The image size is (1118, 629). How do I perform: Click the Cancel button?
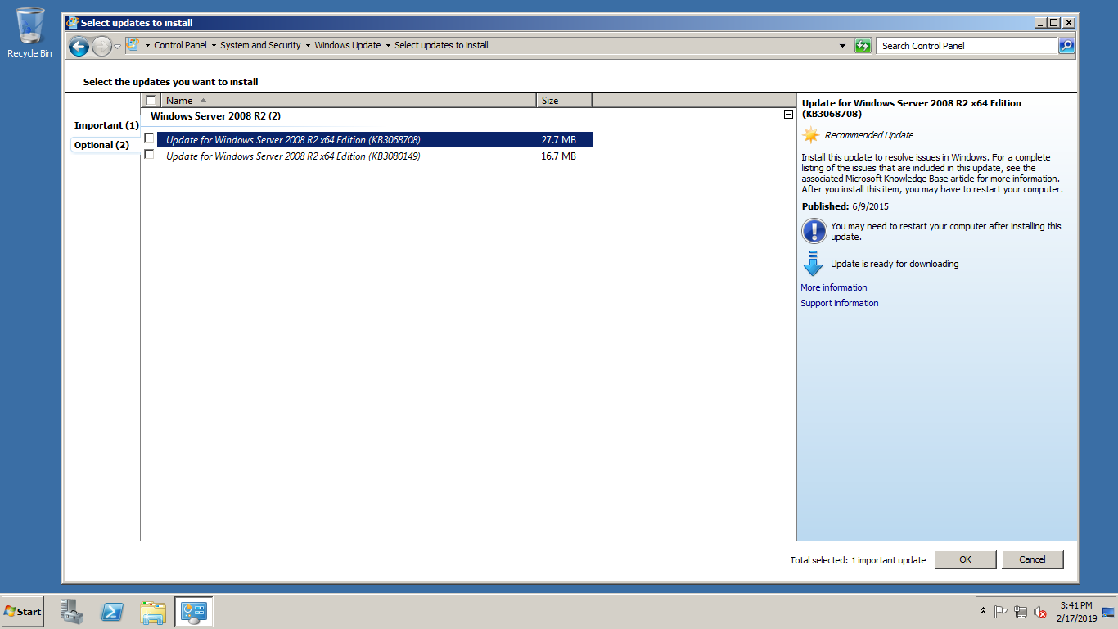coord(1033,559)
